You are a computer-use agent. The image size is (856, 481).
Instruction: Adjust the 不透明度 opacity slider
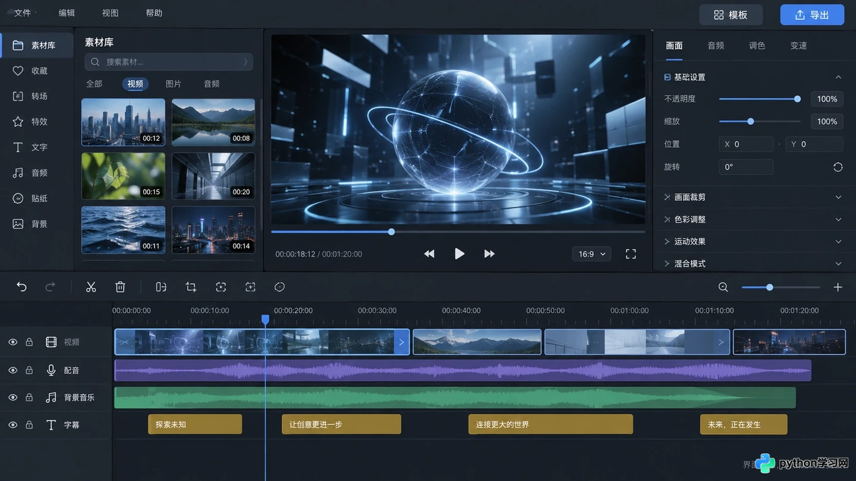[x=759, y=99]
